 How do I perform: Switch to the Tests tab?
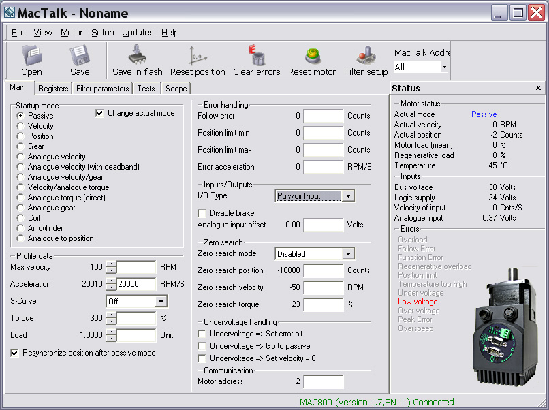(x=146, y=89)
